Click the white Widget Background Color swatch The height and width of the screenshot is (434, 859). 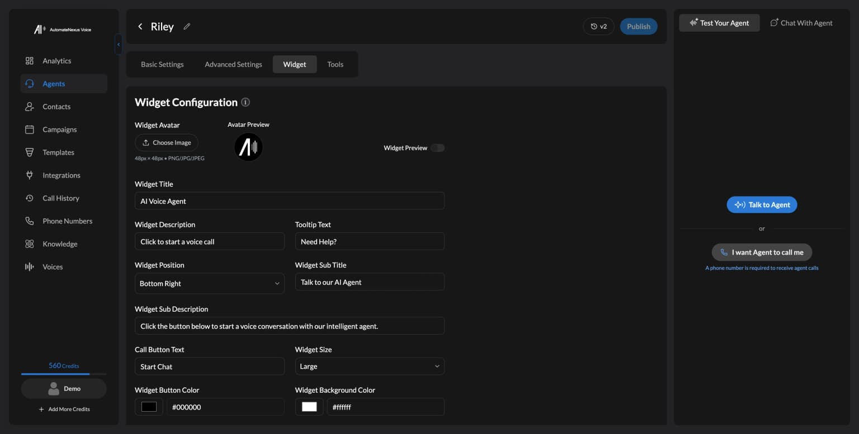click(309, 407)
